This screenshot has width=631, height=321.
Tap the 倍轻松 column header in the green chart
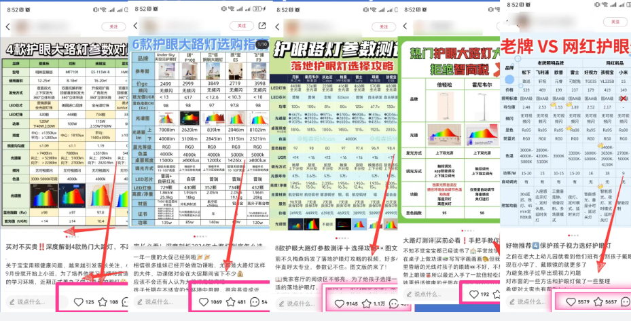(444, 85)
